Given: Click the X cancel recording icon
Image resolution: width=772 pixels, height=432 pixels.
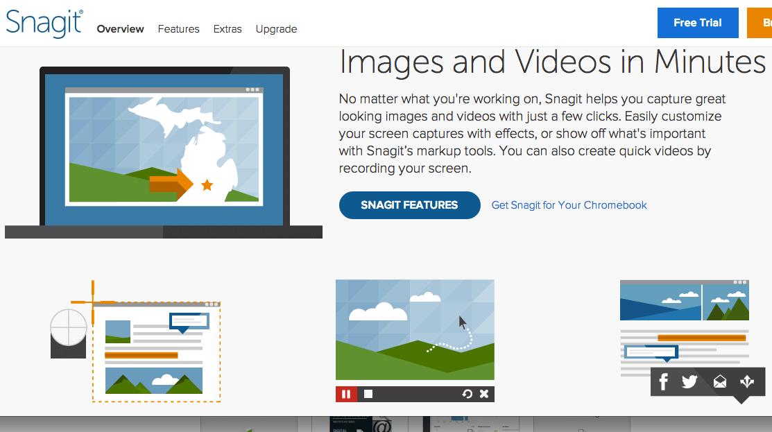Looking at the screenshot, I should (x=484, y=394).
